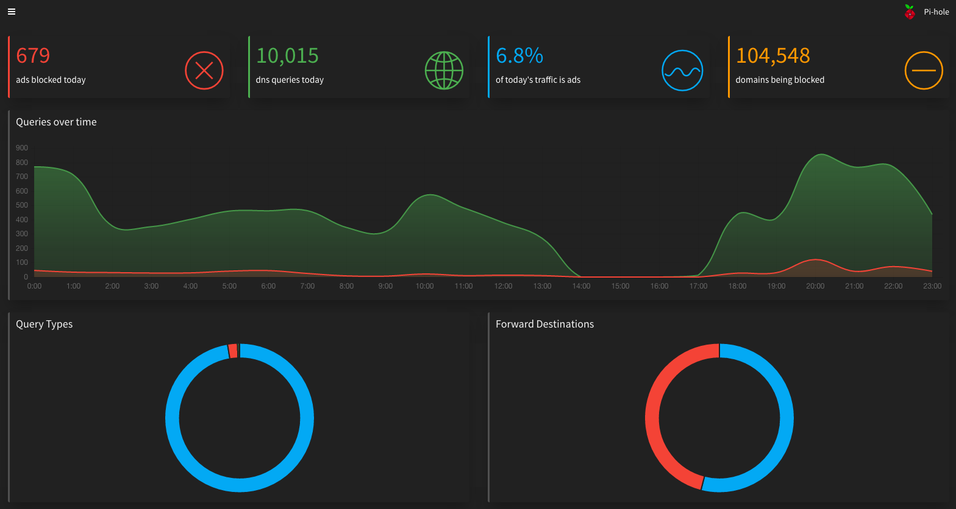
Task: Click the 10:00 label on time axis
Action: tap(424, 286)
